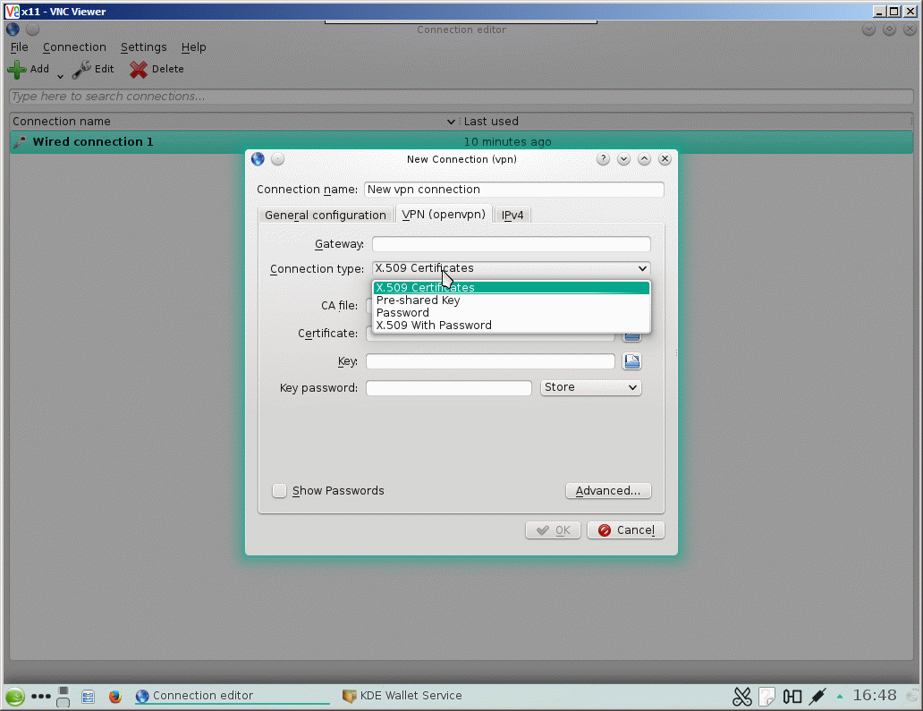
Task: Open the notes/clipboard tray icon
Action: tap(767, 697)
